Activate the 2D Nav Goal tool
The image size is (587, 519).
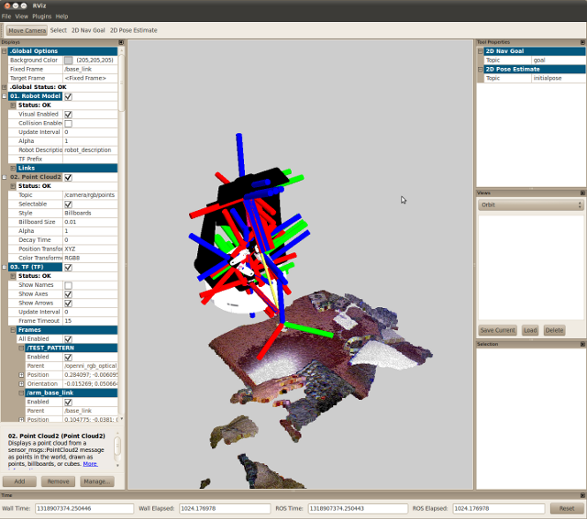coord(89,30)
